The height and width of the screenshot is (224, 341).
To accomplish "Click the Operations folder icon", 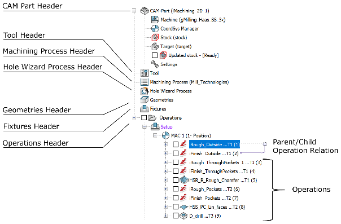I will 152,118.
